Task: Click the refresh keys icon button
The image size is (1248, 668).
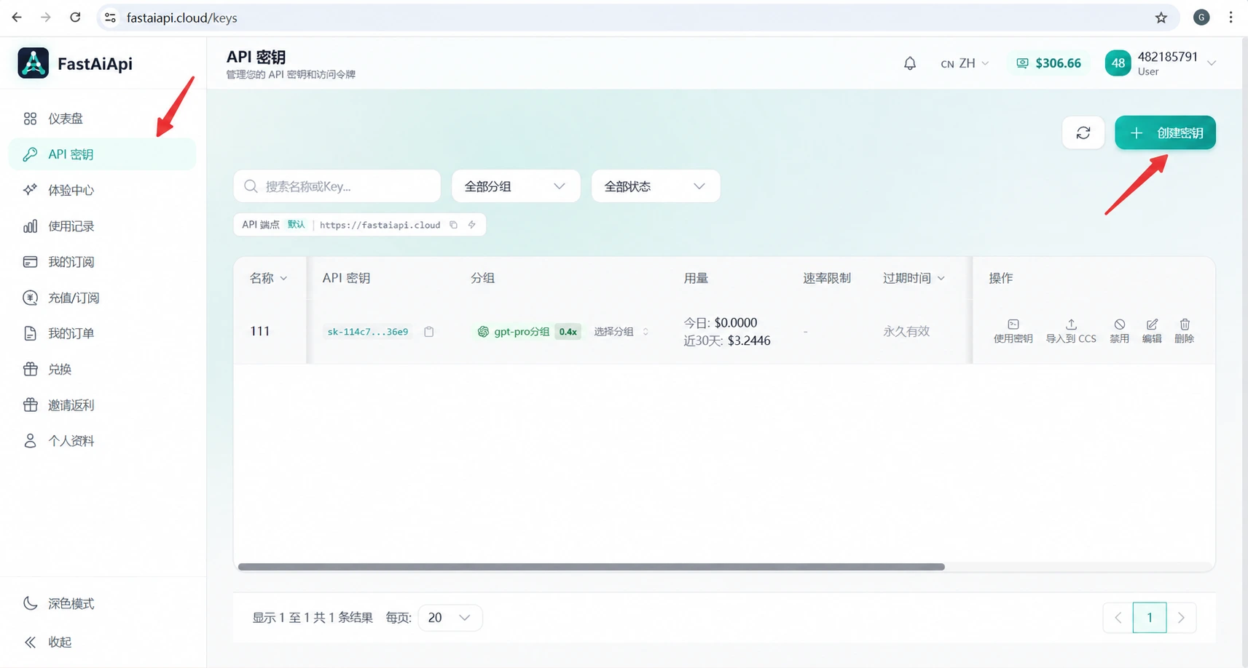Action: click(x=1083, y=132)
